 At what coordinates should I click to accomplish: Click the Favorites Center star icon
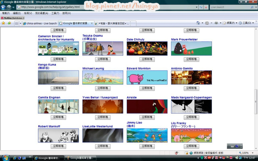3,23
